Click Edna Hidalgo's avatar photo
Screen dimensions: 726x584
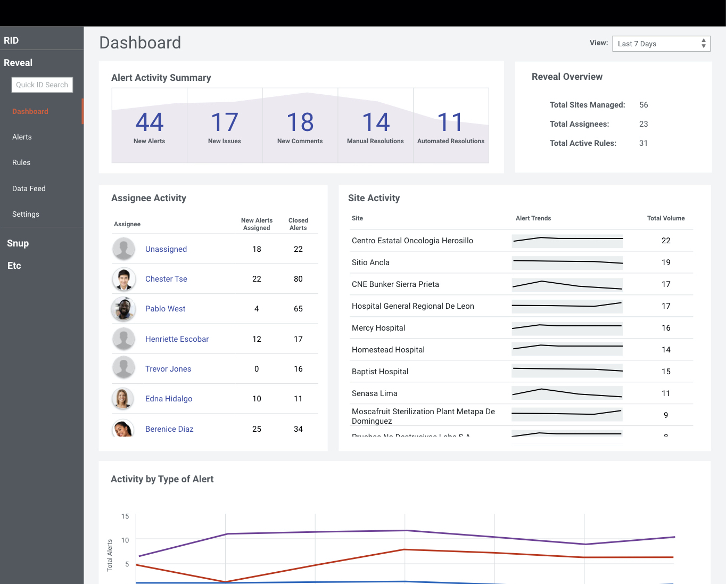(x=123, y=399)
